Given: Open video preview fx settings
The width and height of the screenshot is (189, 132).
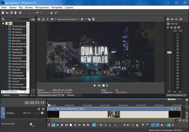Looking at the screenshot, I should 48,19.
